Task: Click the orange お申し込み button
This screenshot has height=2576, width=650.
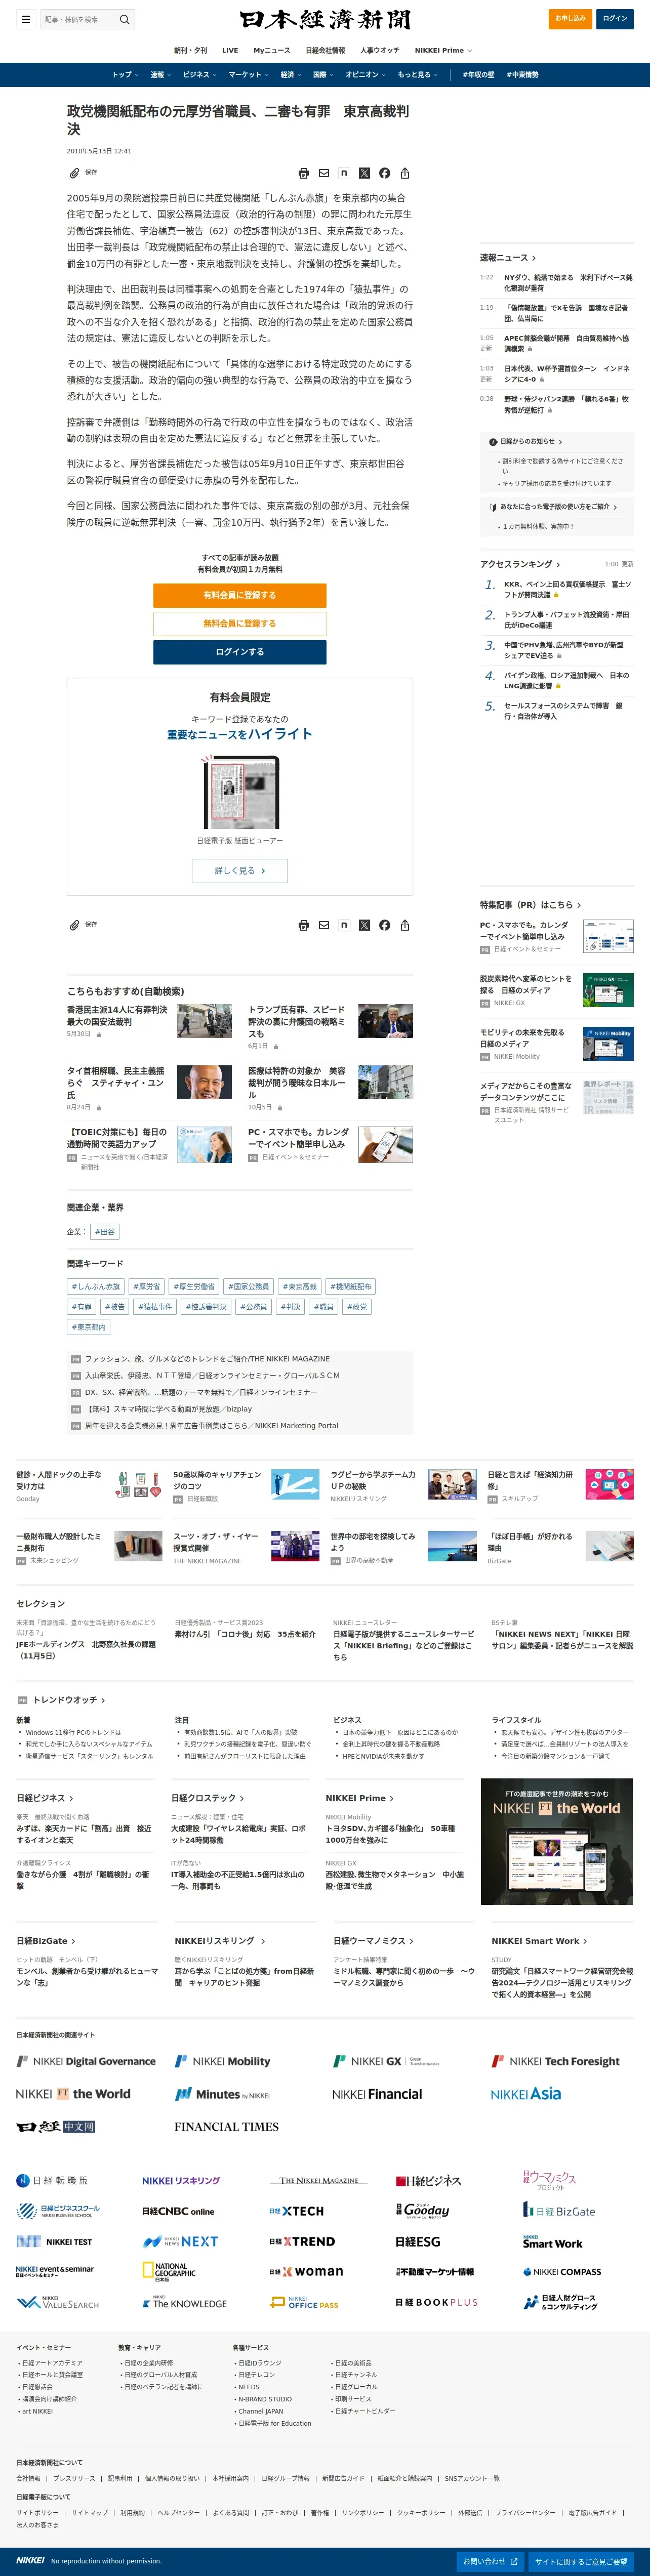Action: (x=570, y=18)
